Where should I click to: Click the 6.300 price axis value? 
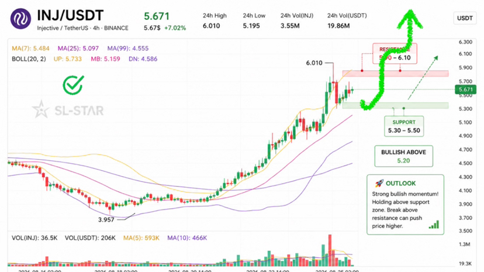pyautogui.click(x=465, y=42)
